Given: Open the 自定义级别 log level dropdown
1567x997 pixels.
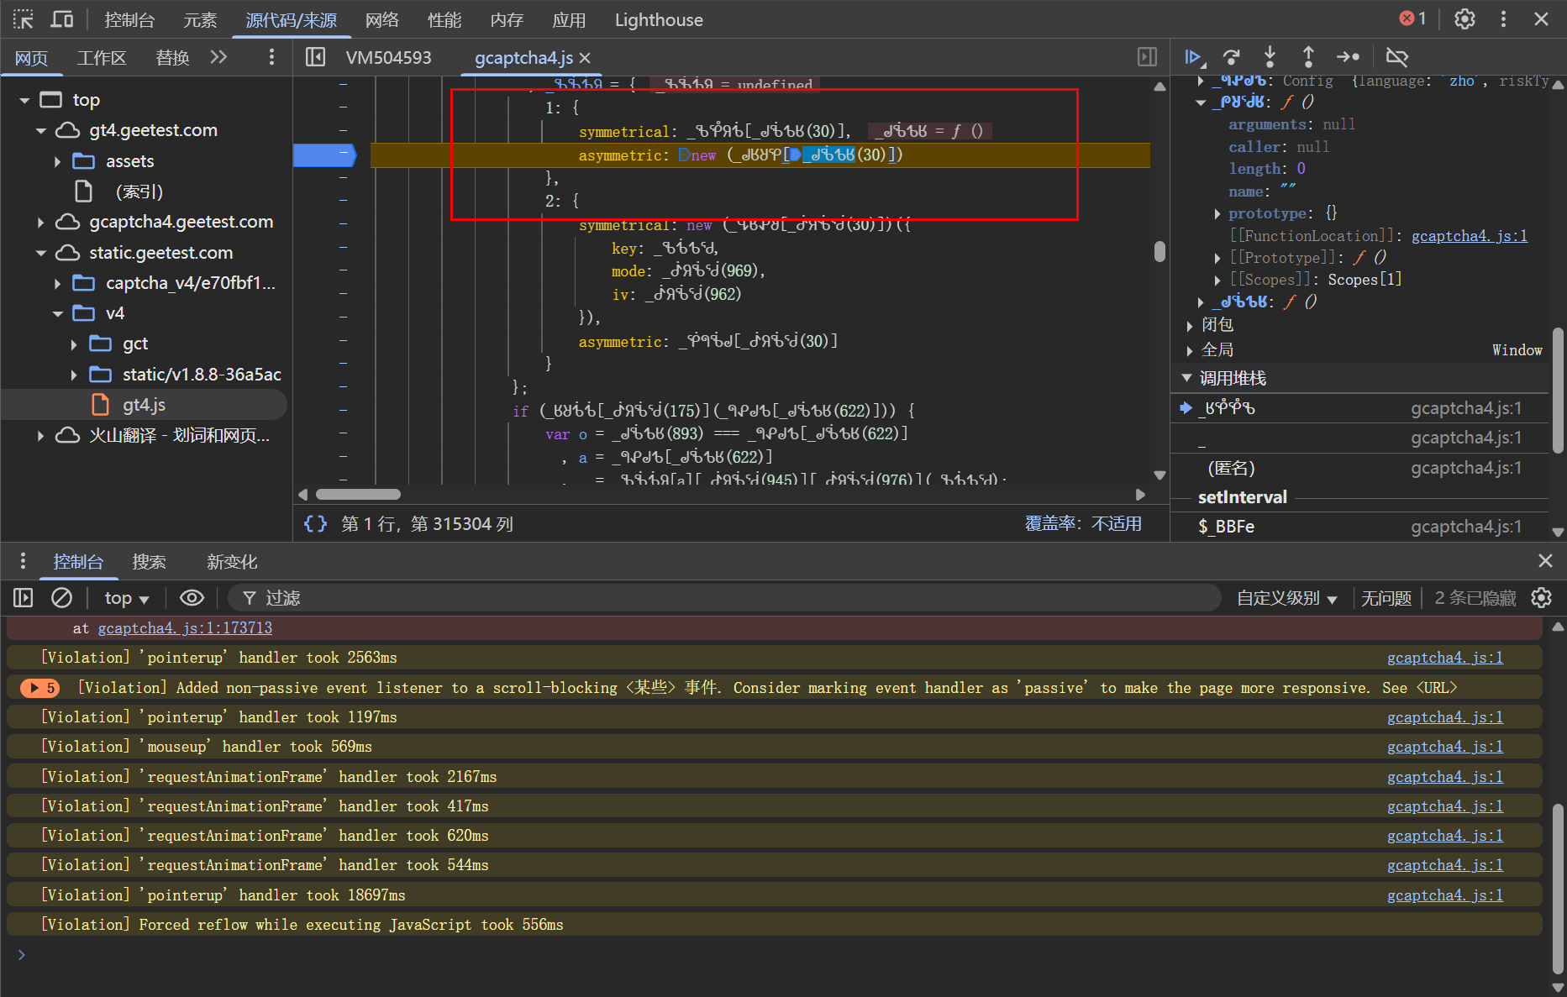Looking at the screenshot, I should [x=1286, y=598].
